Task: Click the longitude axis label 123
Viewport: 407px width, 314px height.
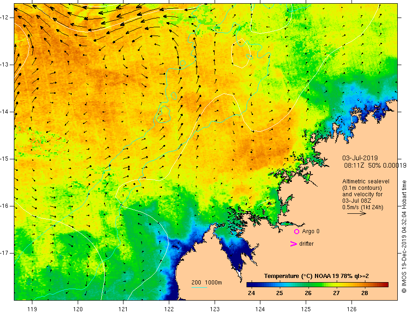Action: [215, 309]
